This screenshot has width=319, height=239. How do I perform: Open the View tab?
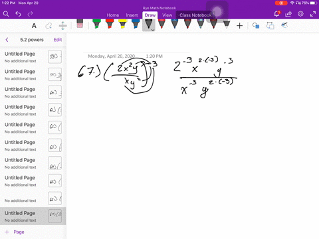pos(167,15)
